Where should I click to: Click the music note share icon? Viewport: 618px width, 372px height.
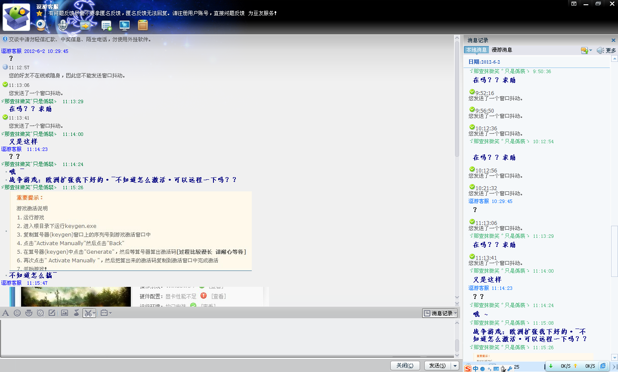[76, 313]
